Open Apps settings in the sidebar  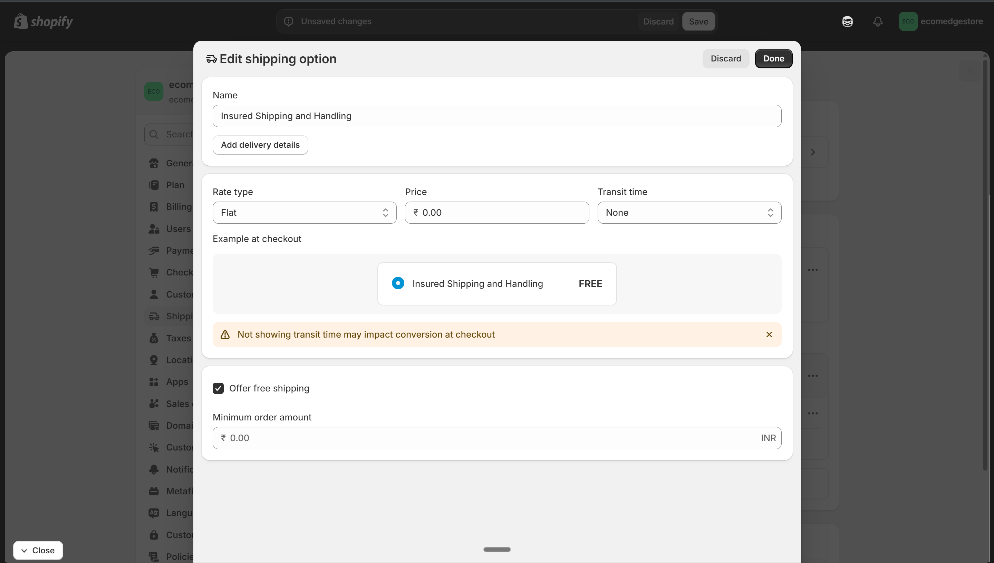pyautogui.click(x=154, y=382)
